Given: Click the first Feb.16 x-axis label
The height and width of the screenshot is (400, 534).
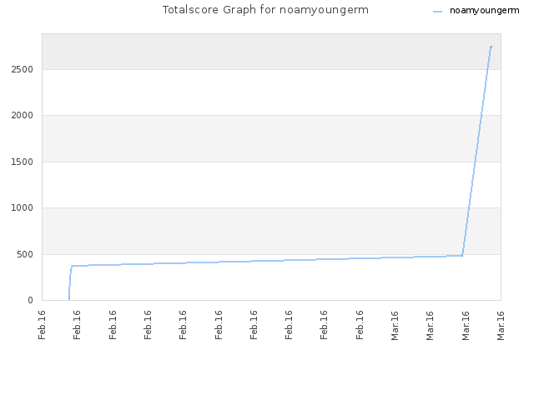Looking at the screenshot, I should (x=42, y=325).
